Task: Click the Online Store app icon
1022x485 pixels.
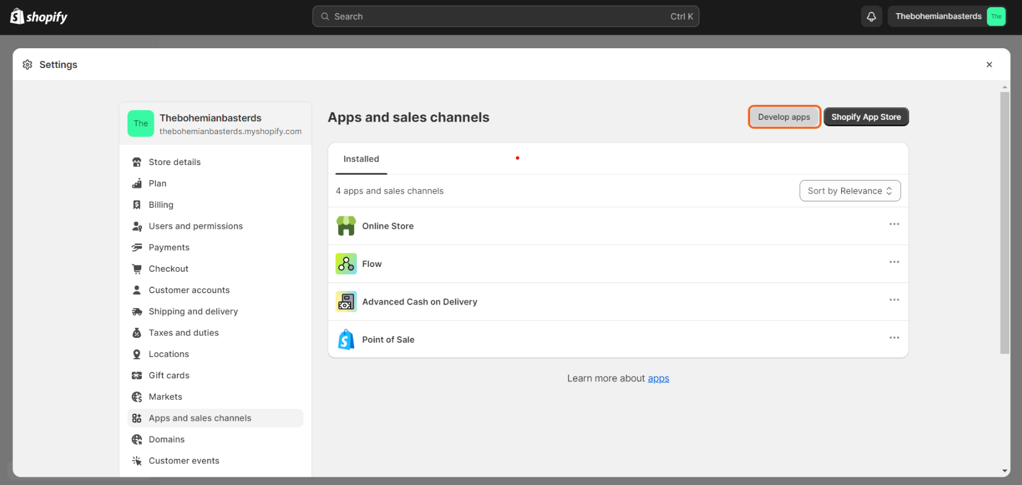Action: pos(346,226)
